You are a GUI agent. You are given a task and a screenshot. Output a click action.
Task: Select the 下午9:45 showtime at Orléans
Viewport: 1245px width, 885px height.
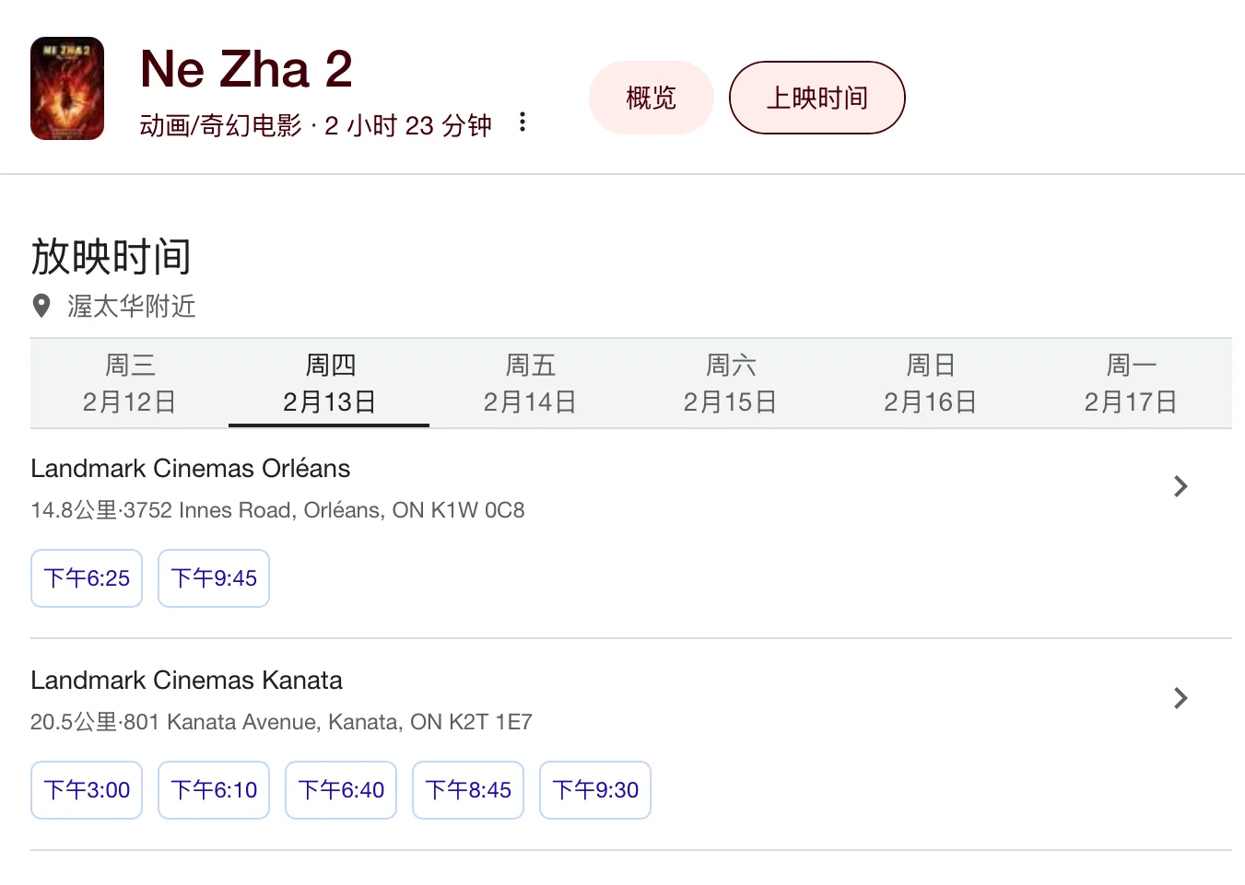pyautogui.click(x=214, y=578)
